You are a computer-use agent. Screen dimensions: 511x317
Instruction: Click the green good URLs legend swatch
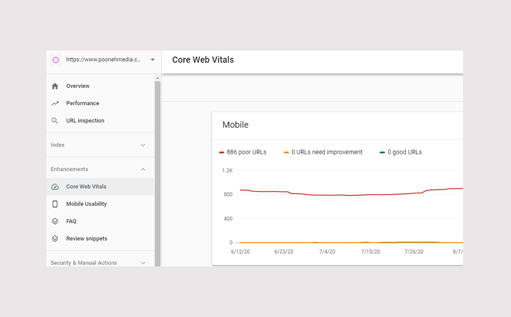[x=382, y=153]
